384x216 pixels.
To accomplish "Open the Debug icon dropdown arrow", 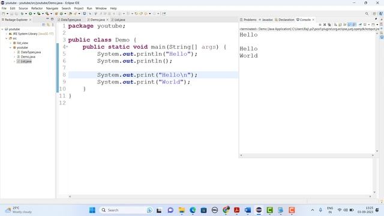I will 26,14.
